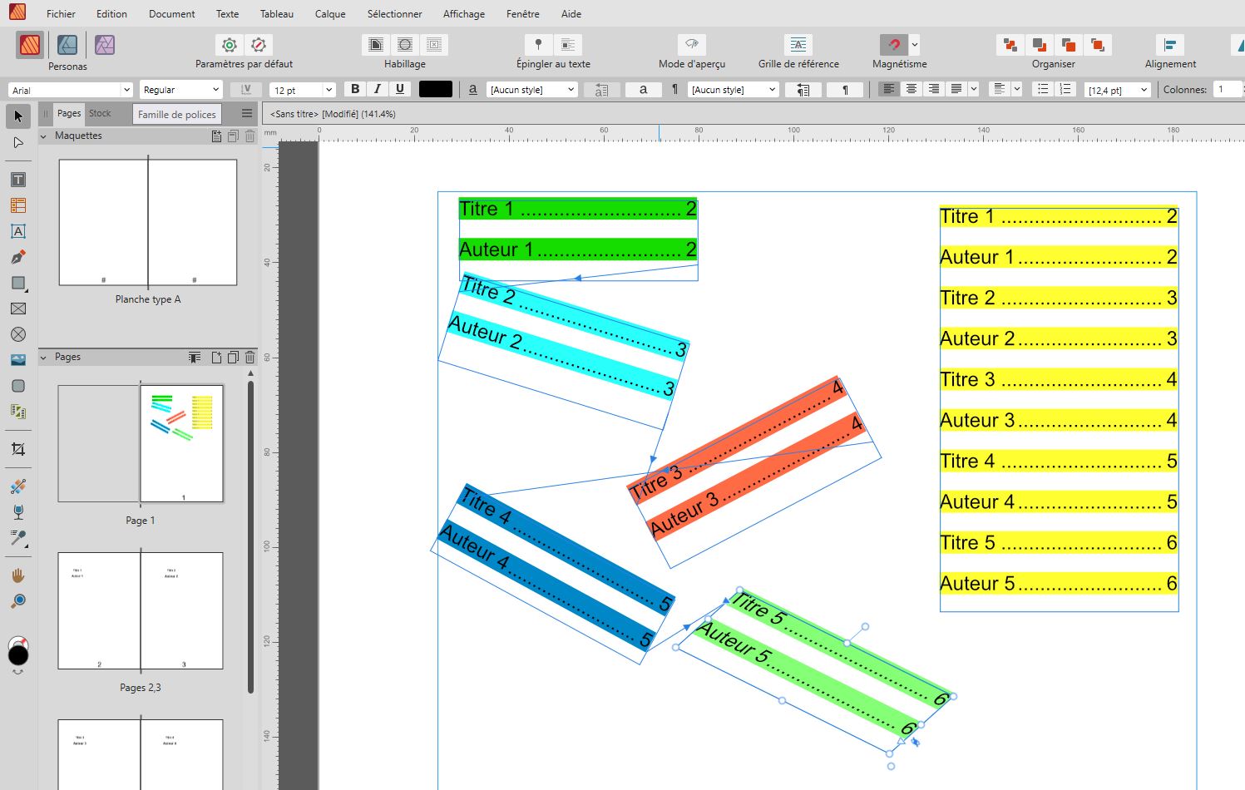Open the 12 pt font size dropdown

(x=329, y=90)
